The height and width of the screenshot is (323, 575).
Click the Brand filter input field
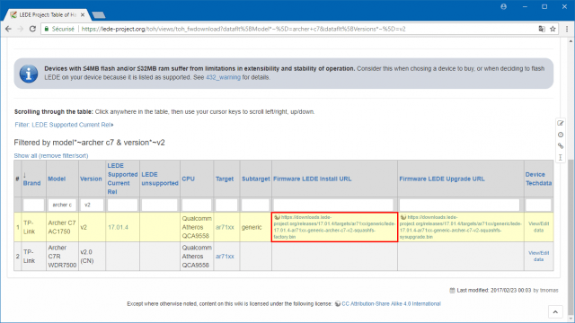33,205
